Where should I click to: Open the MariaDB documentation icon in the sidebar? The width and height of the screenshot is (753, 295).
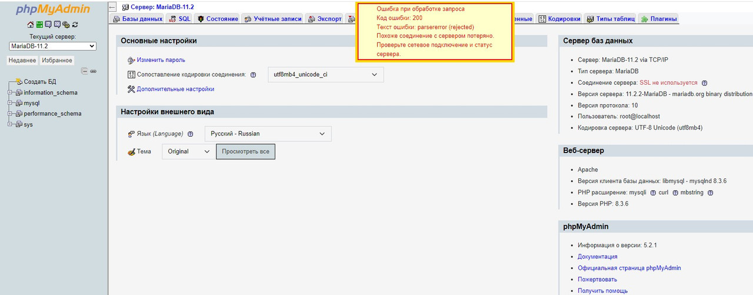57,25
